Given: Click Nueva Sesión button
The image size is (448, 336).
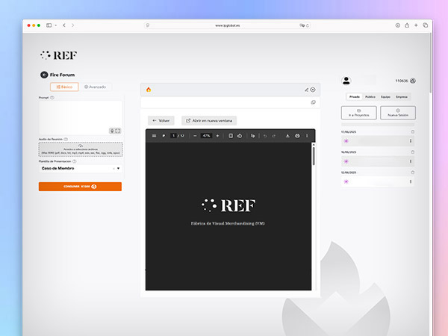Looking at the screenshot, I should [398, 113].
